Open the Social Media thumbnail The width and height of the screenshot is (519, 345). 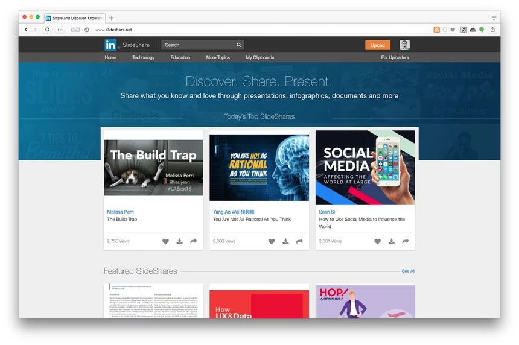(365, 167)
